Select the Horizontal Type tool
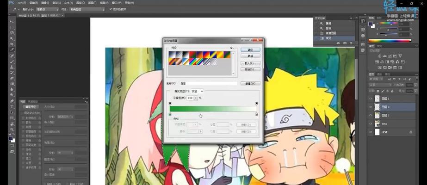Viewport: 427px width, 185px height. tap(12, 107)
